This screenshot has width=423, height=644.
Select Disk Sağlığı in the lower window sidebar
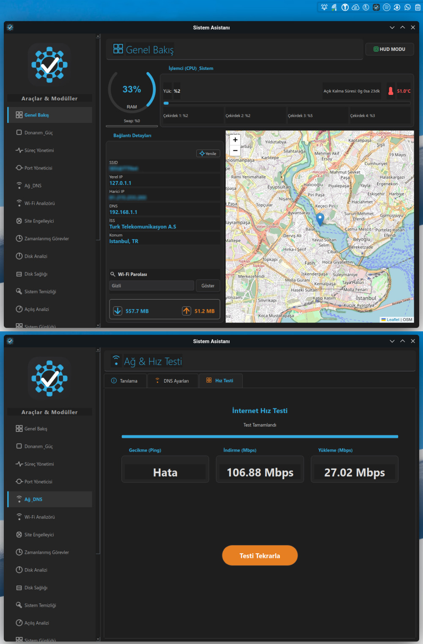36,588
